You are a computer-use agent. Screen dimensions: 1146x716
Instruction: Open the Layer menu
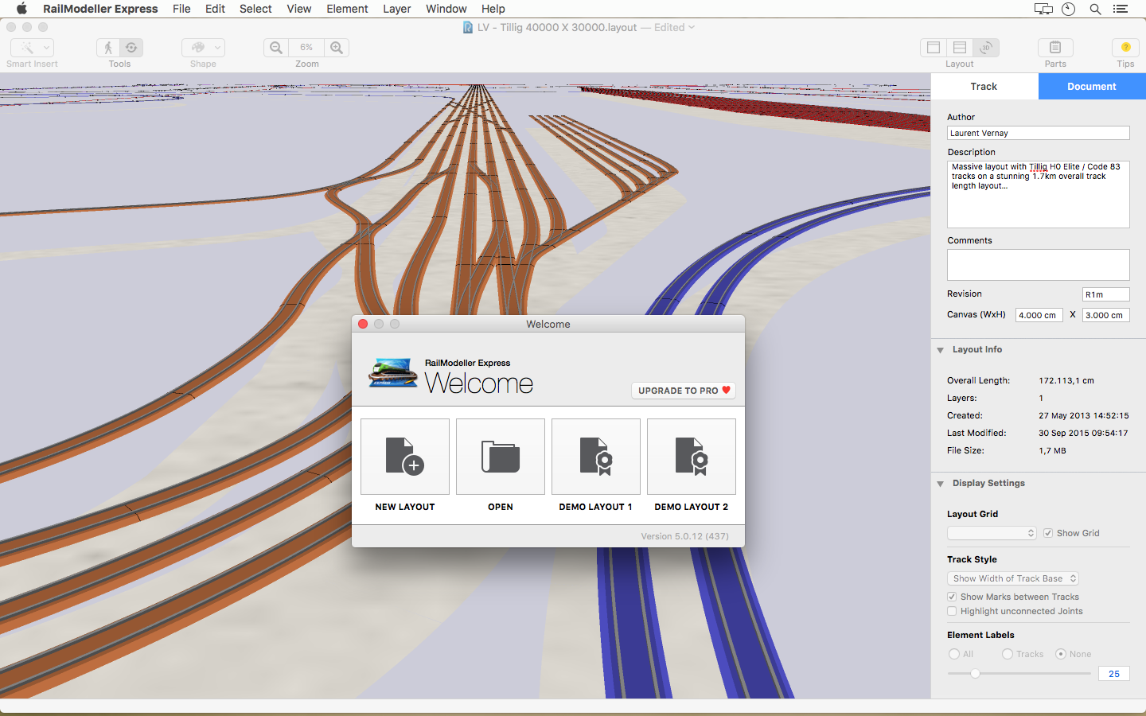[x=396, y=9]
